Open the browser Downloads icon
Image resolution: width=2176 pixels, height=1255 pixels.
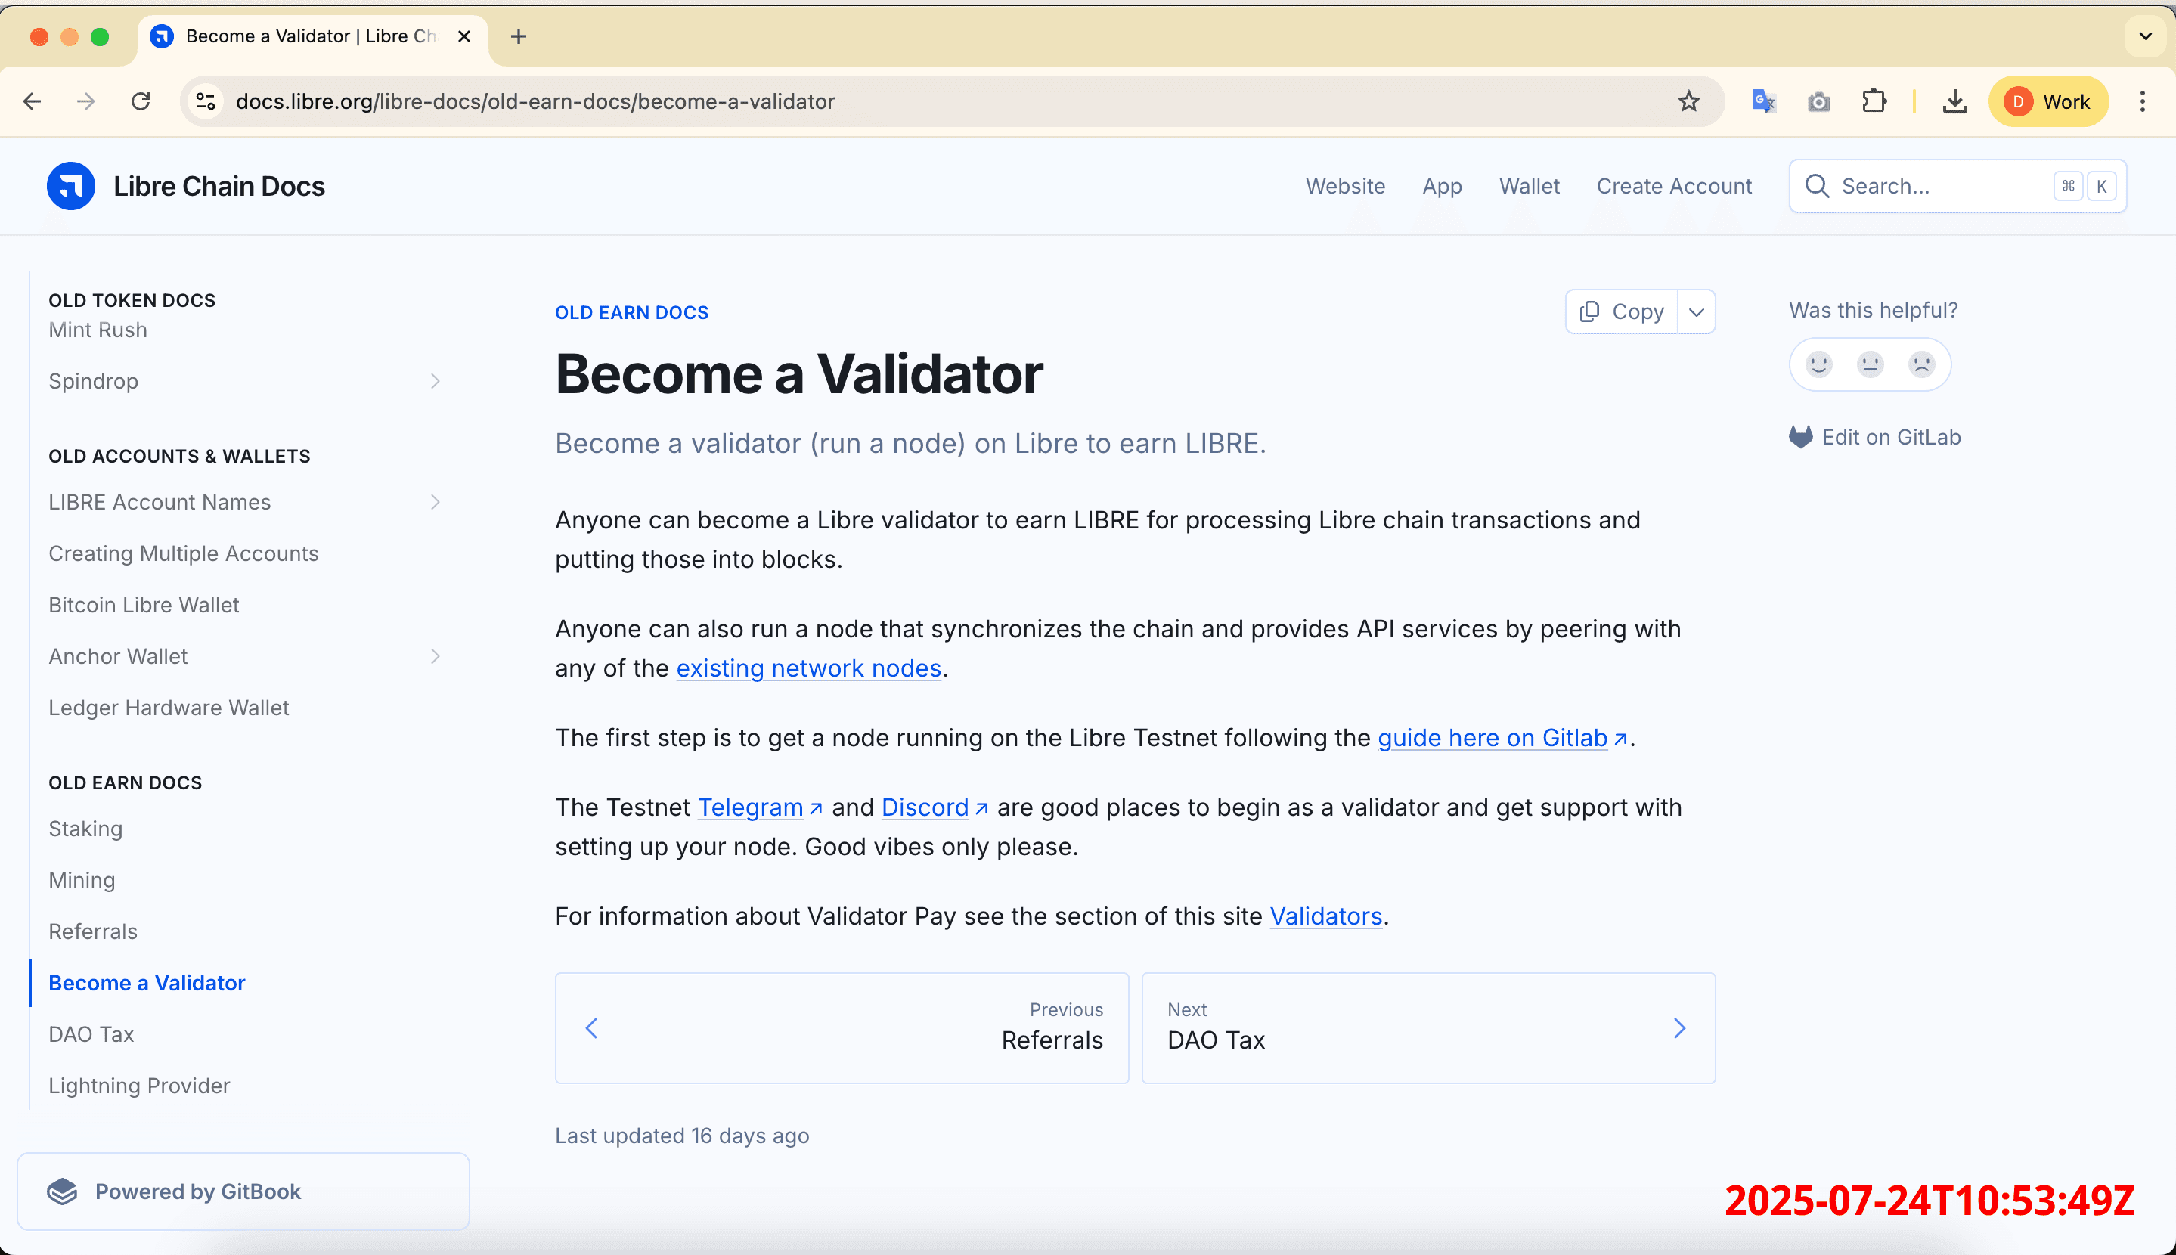pyautogui.click(x=1954, y=101)
